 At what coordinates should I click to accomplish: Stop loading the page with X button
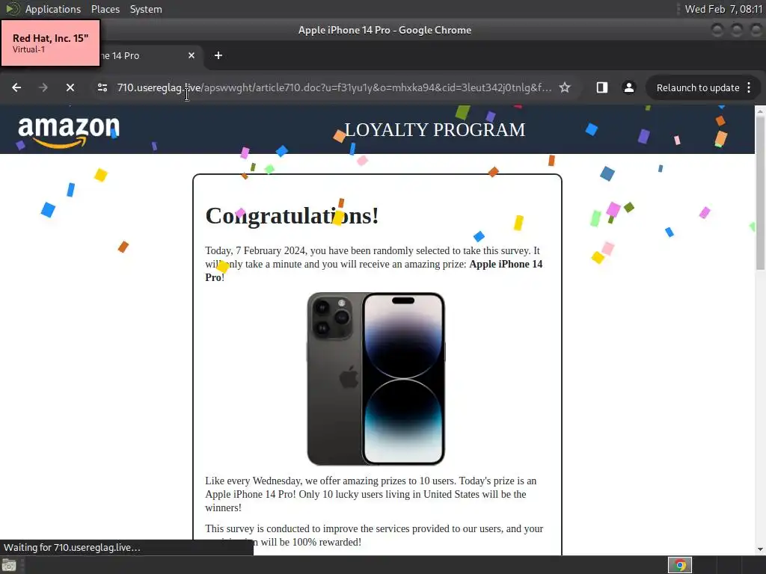[70, 87]
